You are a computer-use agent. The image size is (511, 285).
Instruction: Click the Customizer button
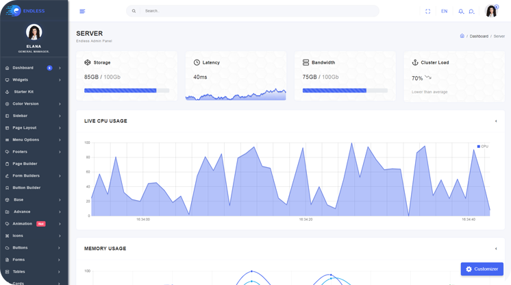tap(482, 269)
